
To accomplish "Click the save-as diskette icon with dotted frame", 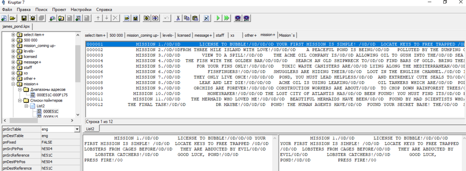I will pyautogui.click(x=33, y=18).
